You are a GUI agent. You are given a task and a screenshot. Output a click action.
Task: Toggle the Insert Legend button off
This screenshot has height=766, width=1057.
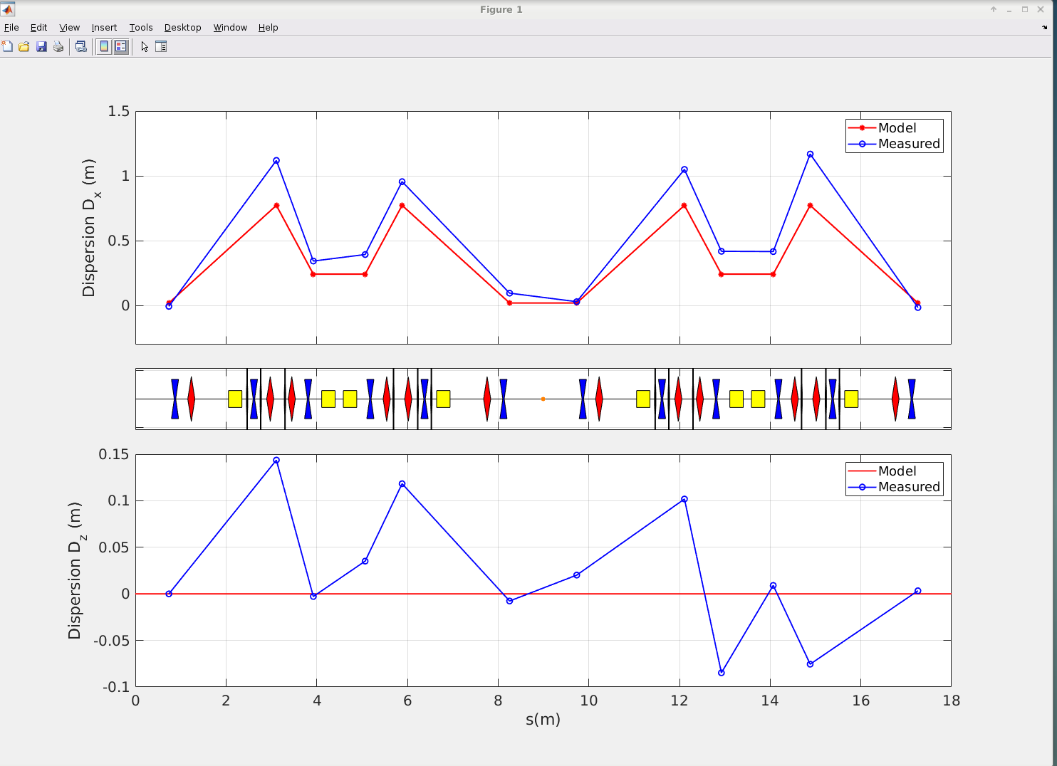tap(121, 47)
